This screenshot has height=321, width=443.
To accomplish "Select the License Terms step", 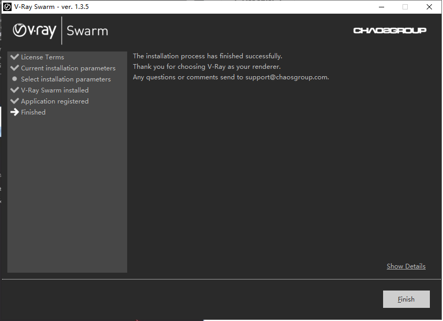I will pos(43,57).
